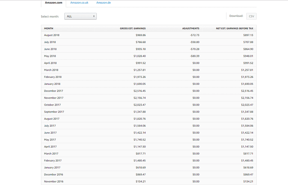Open the Amazon.de tab
The image size is (288, 185).
(x=103, y=3)
